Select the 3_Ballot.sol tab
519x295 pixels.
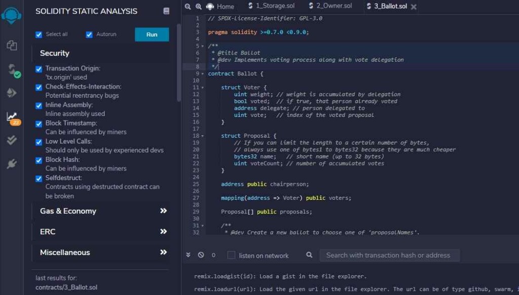(387, 6)
